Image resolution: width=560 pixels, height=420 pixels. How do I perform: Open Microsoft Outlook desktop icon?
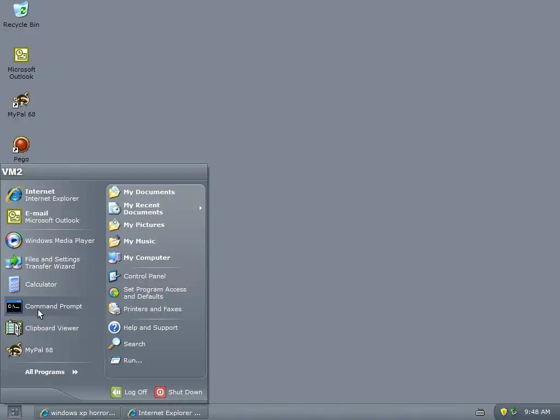pos(21,63)
